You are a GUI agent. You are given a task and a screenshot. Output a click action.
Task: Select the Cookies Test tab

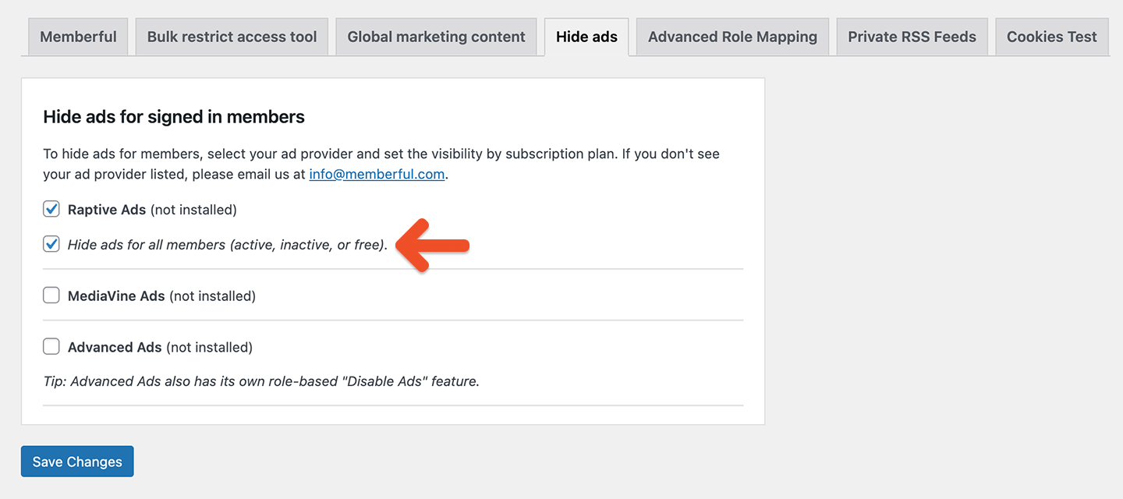pyautogui.click(x=1051, y=36)
